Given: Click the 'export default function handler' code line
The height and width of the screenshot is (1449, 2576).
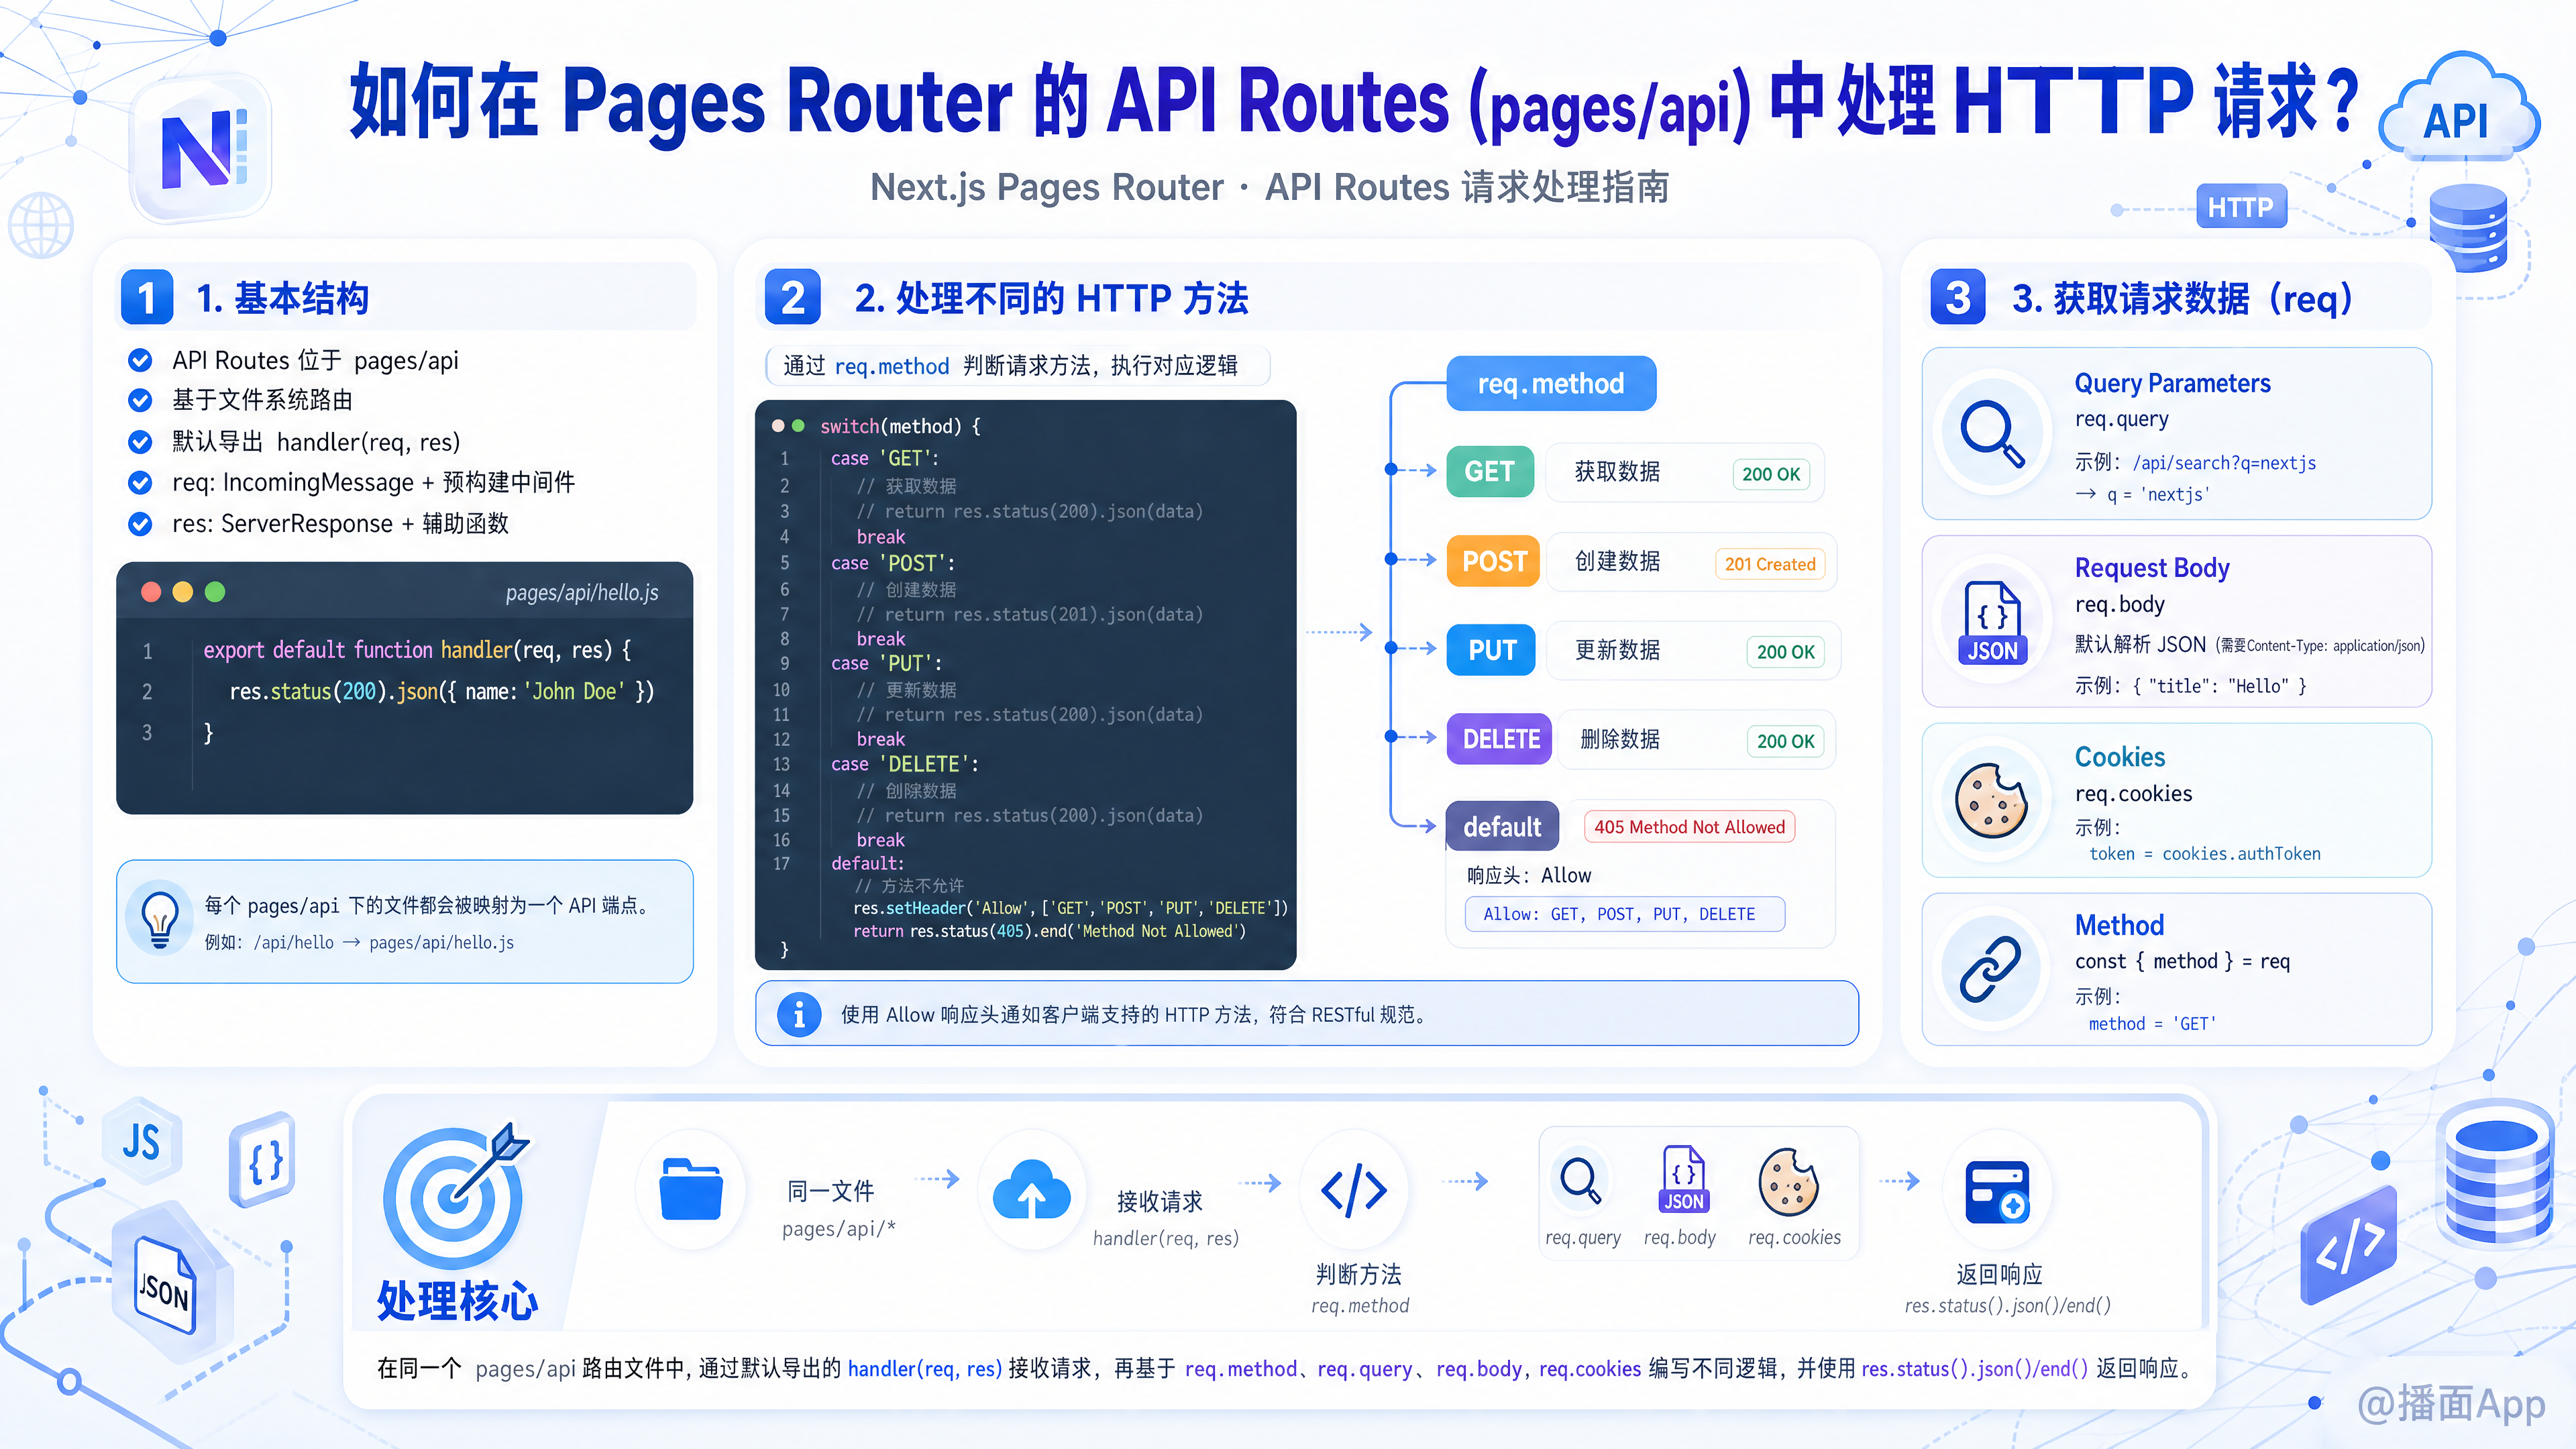Looking at the screenshot, I should (417, 650).
